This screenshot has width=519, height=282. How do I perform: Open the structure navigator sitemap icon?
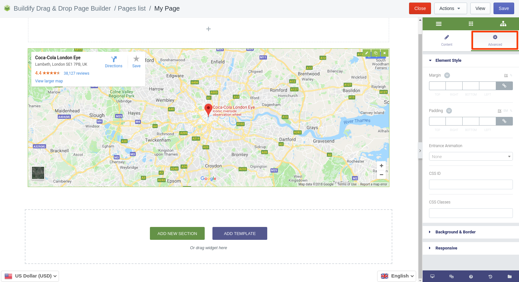point(503,24)
